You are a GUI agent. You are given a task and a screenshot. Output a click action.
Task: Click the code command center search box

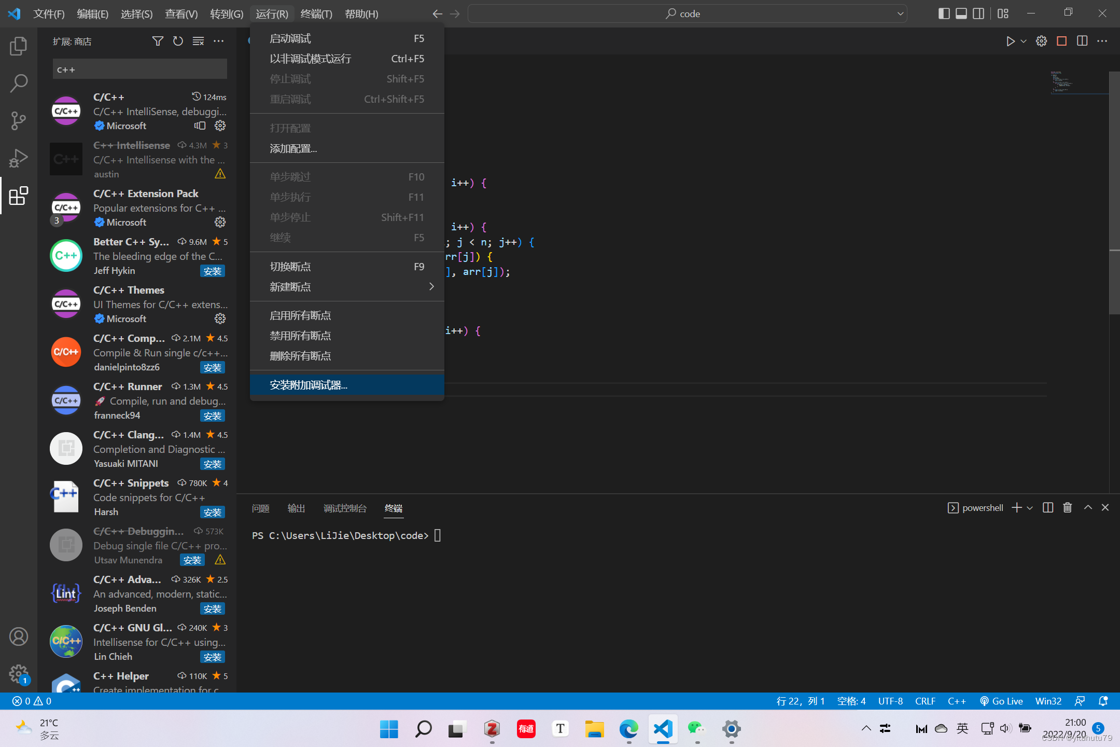(x=687, y=13)
